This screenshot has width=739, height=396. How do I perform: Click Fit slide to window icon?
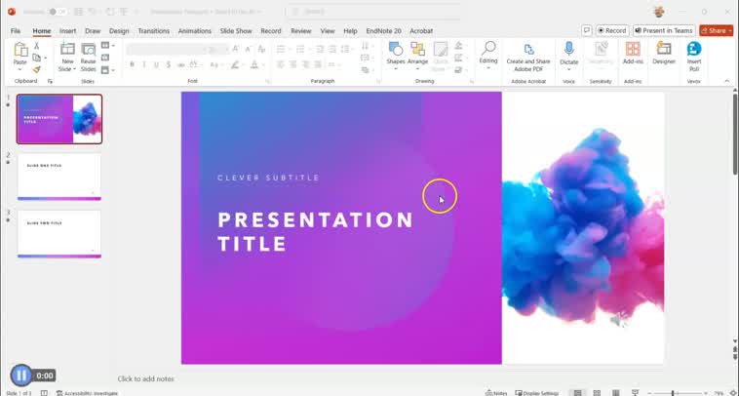click(x=731, y=393)
